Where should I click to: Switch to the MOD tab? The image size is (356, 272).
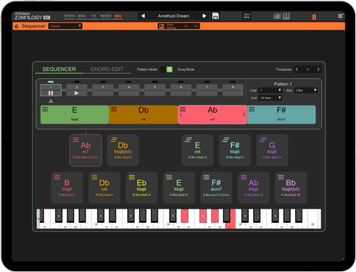click(x=82, y=16)
